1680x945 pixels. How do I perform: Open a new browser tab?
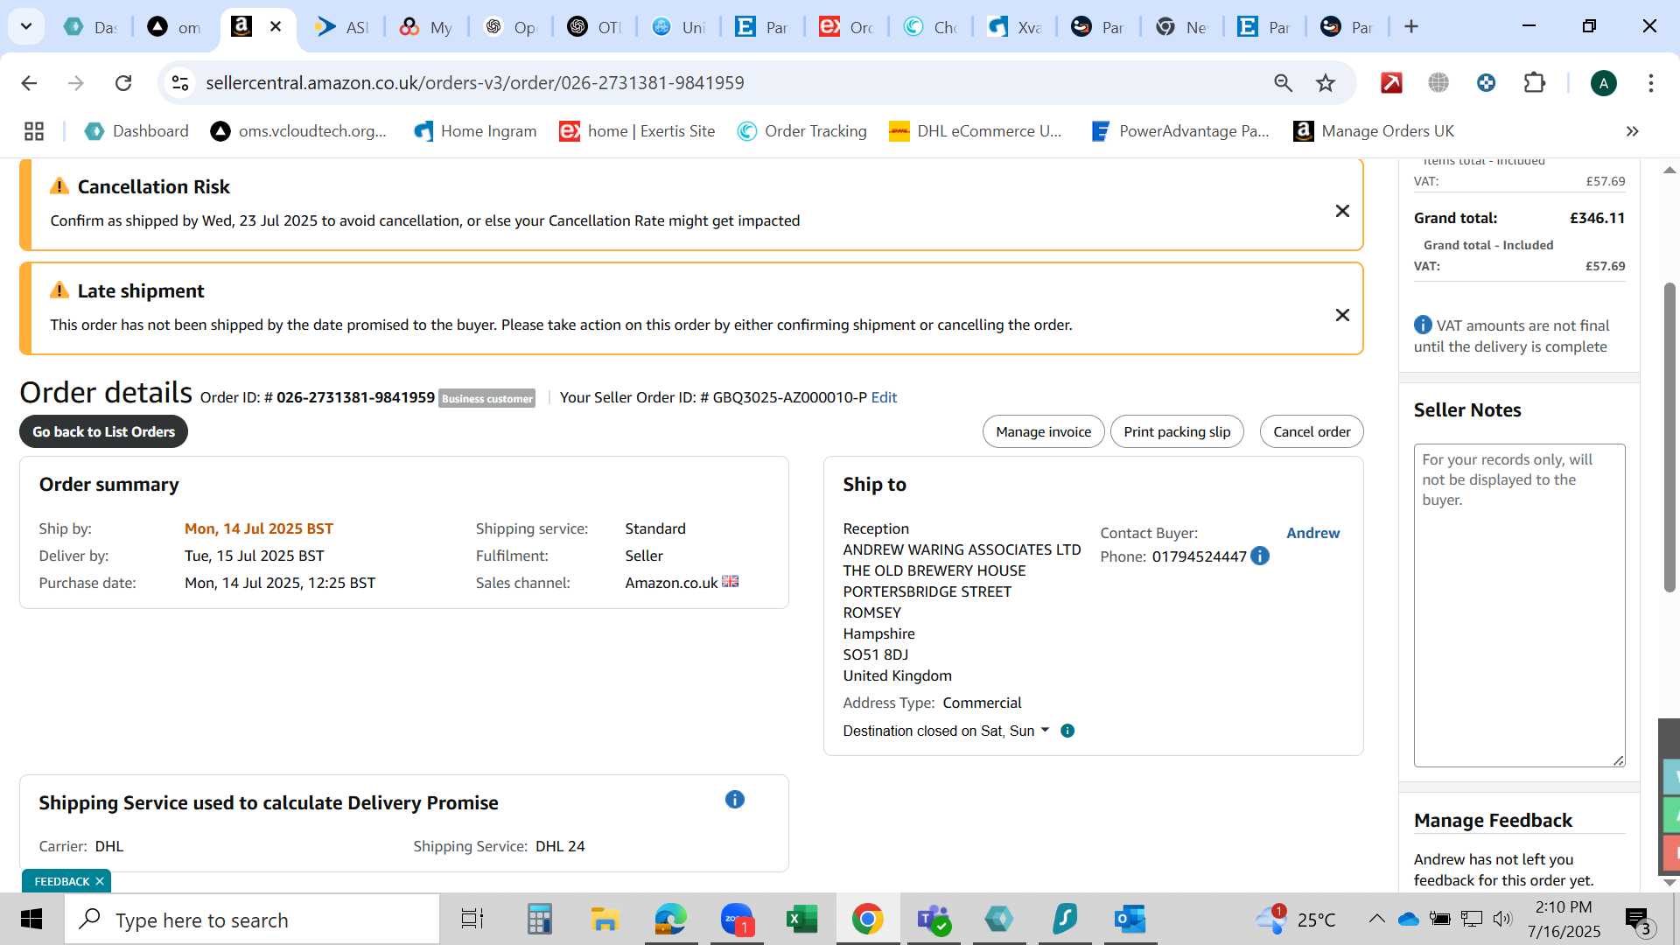[x=1410, y=27]
